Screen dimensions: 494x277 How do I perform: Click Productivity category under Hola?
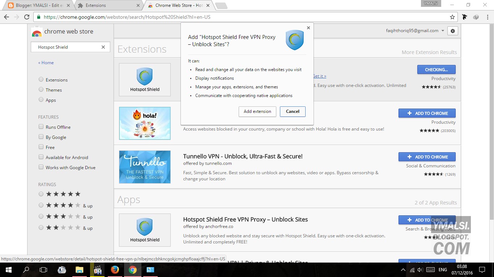pyautogui.click(x=443, y=122)
